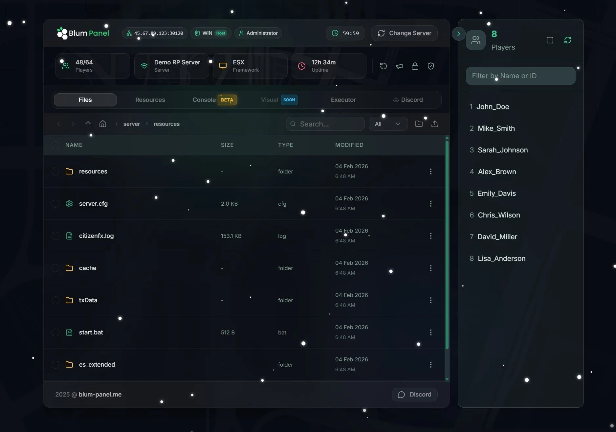Select the start.bat checkbox

55,332
